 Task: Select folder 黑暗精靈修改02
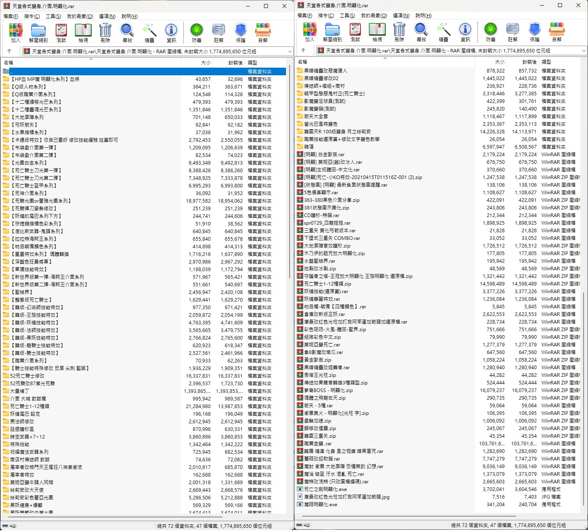click(x=438, y=78)
